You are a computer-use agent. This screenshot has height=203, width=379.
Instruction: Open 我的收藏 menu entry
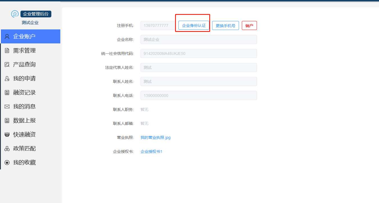coord(31,162)
